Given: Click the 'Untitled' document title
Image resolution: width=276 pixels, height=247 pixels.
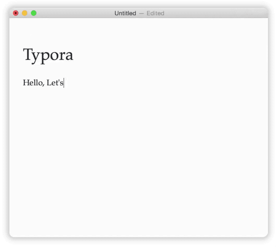Looking at the screenshot, I should [125, 13].
